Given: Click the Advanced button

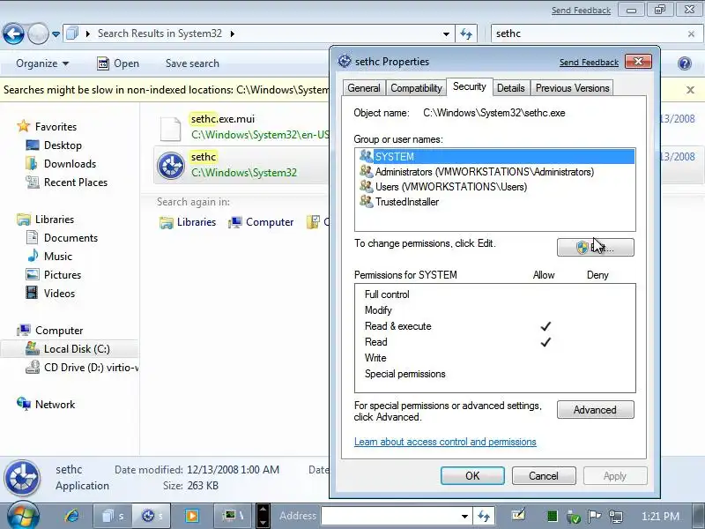Looking at the screenshot, I should (596, 410).
